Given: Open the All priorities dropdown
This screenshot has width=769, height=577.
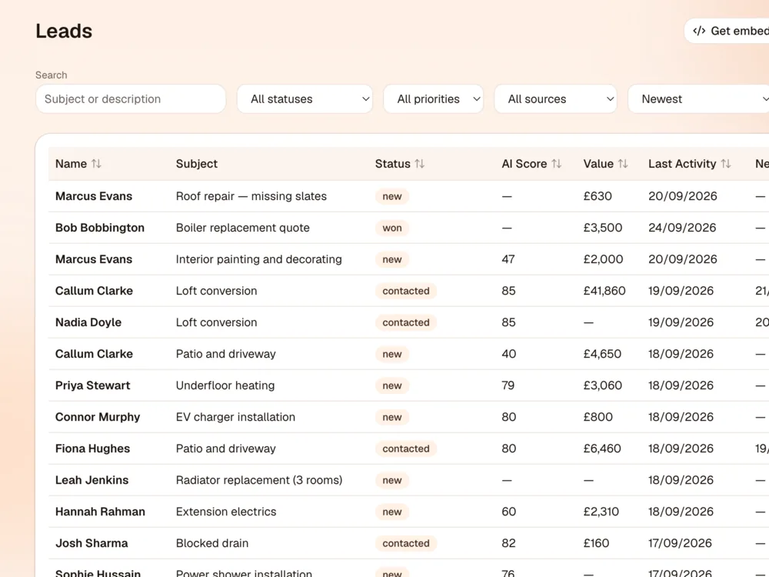Looking at the screenshot, I should point(434,99).
